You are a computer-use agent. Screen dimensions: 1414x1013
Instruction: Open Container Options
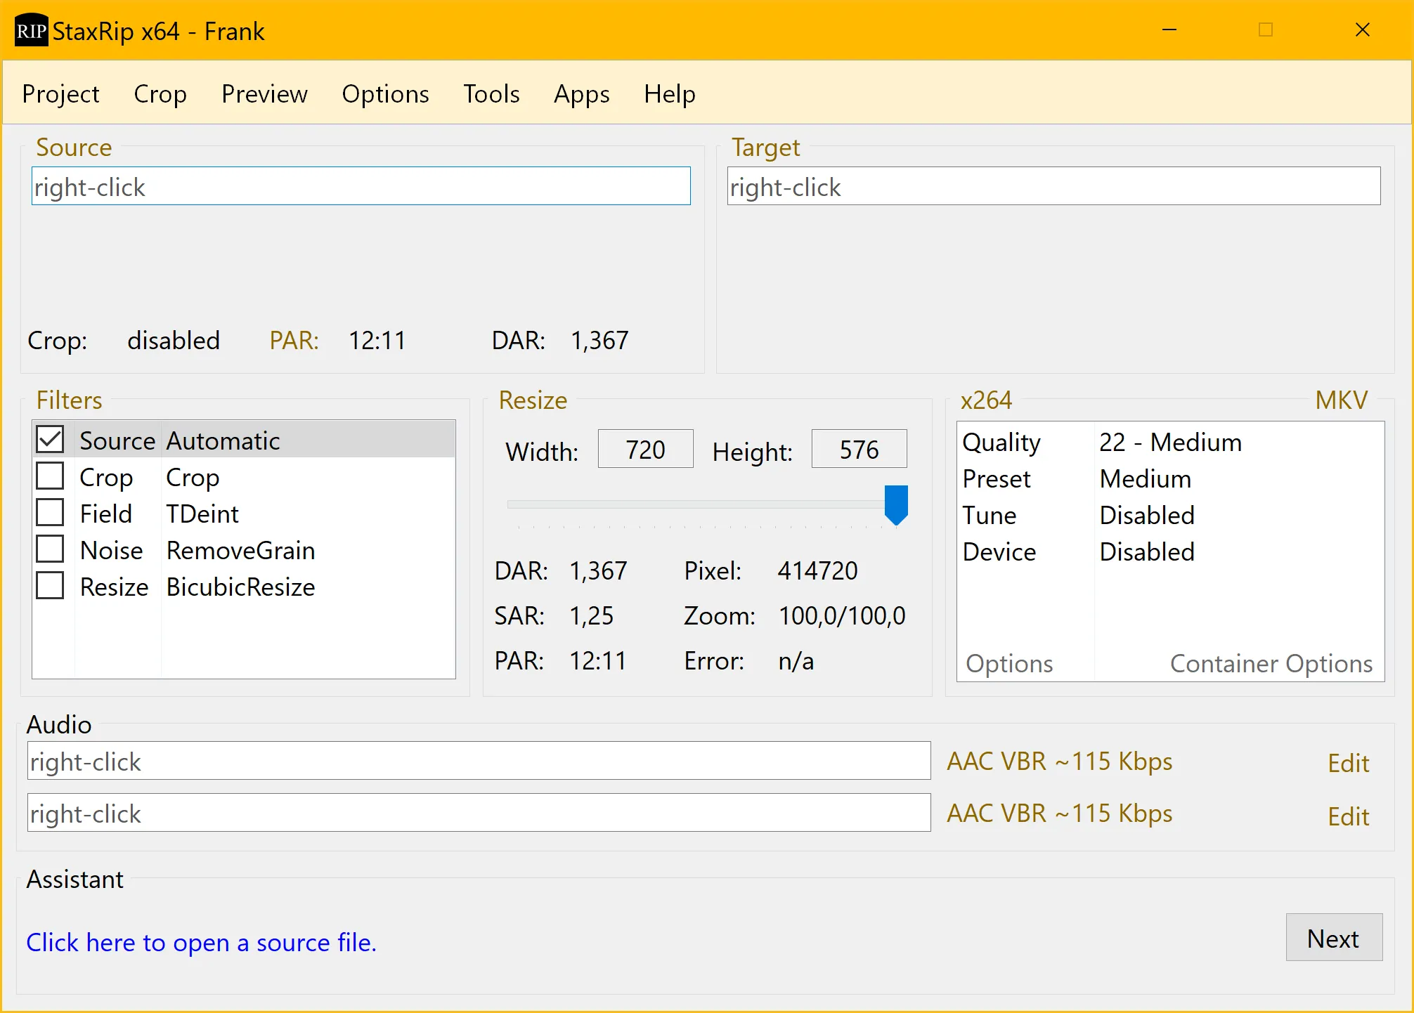(x=1271, y=663)
